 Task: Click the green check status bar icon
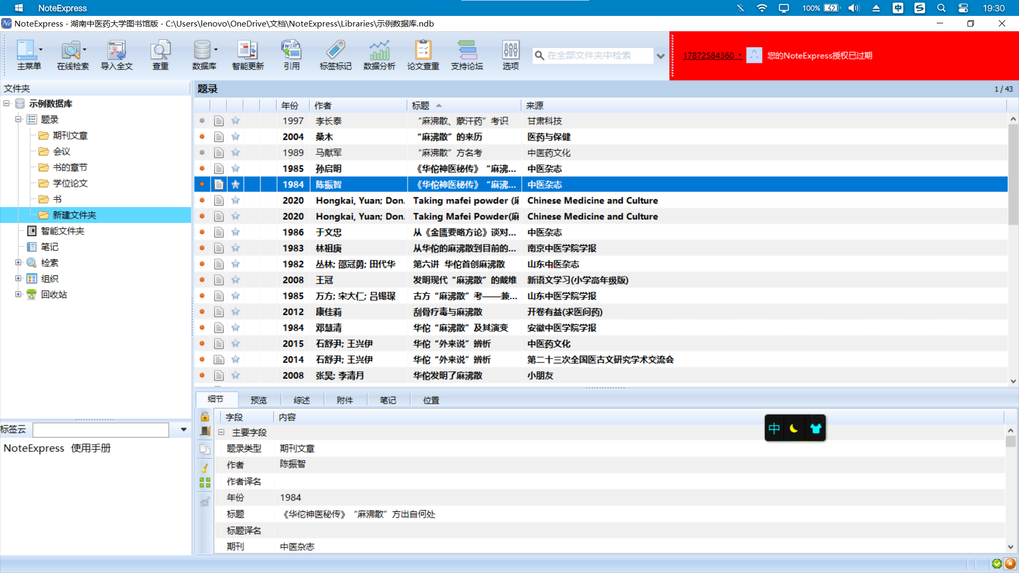click(x=997, y=563)
